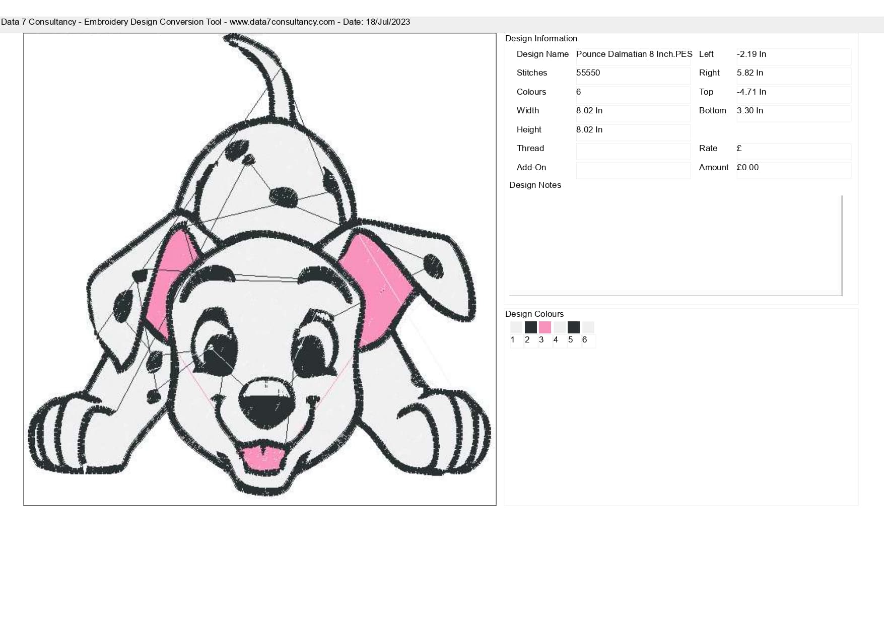Click colour number 3 label
The width and height of the screenshot is (884, 625).
541,339
